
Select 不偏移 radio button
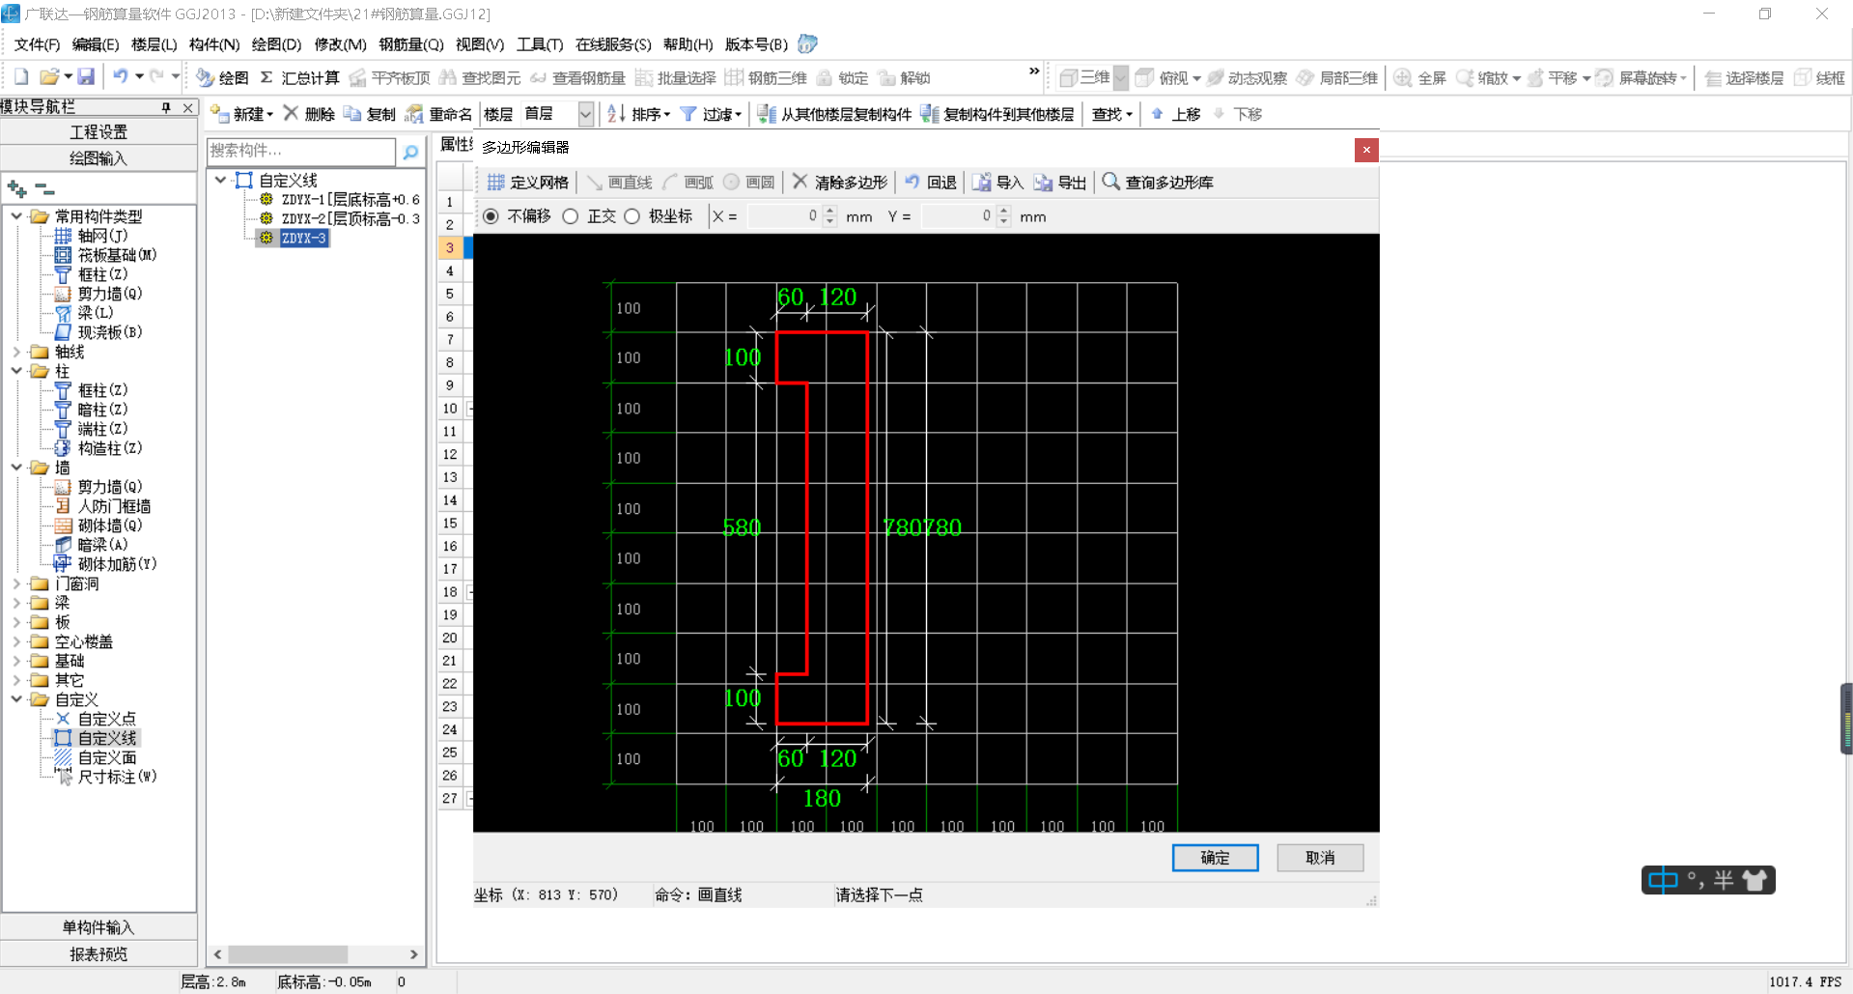491,216
